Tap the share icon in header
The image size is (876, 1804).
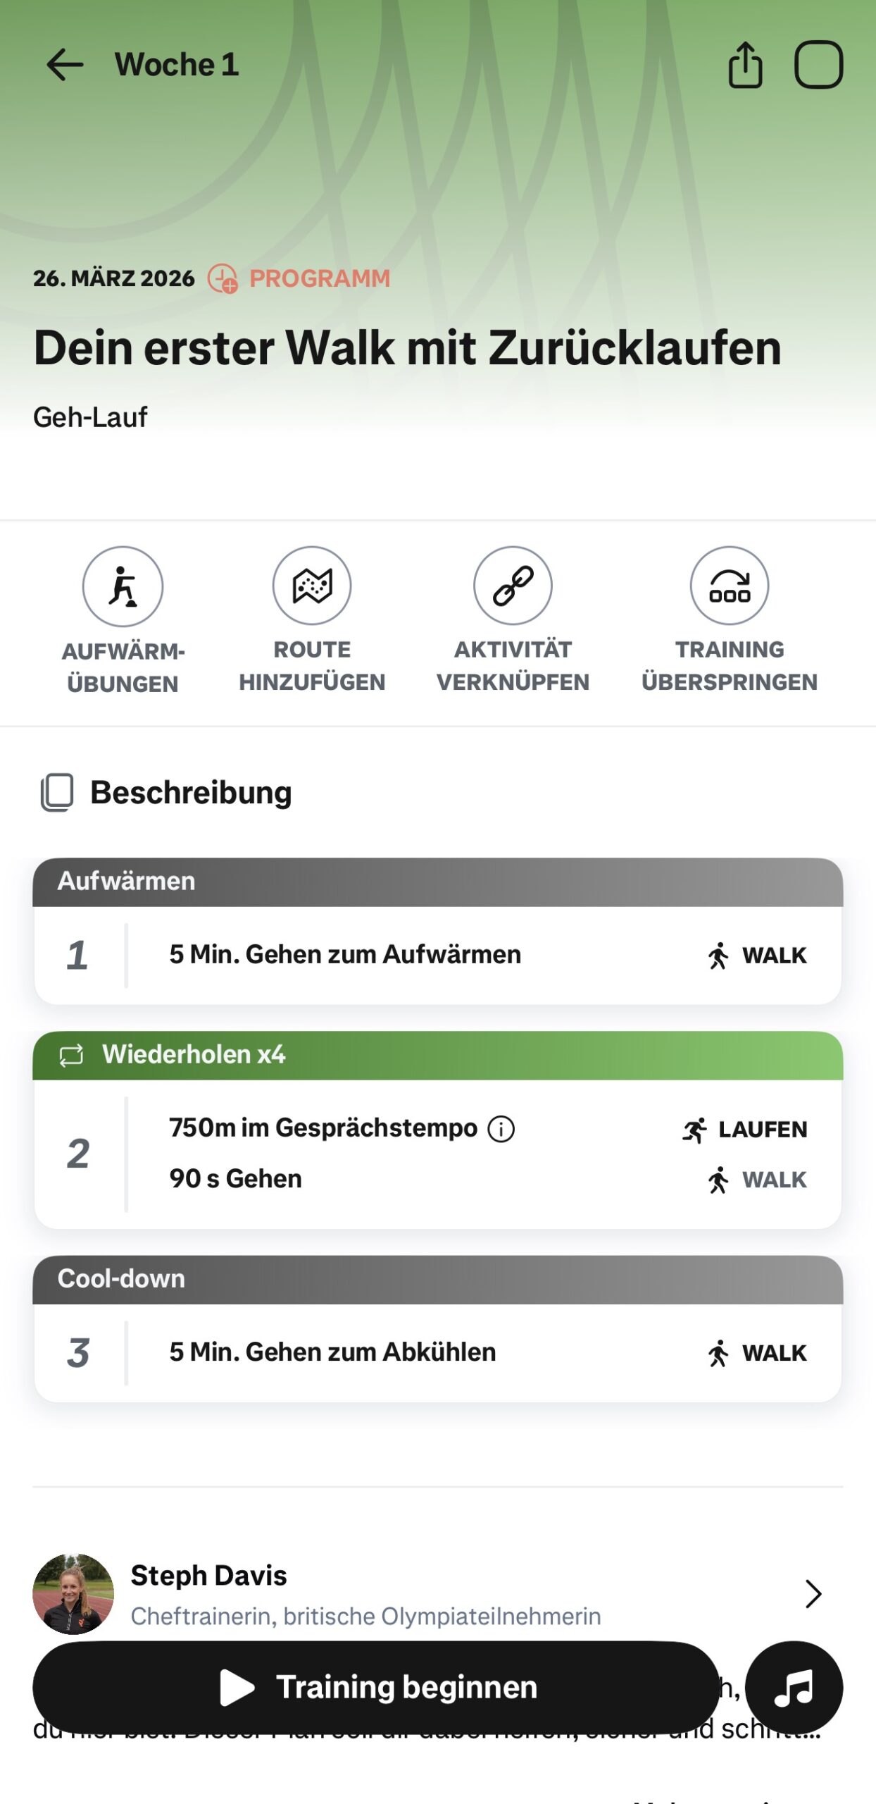click(x=745, y=65)
